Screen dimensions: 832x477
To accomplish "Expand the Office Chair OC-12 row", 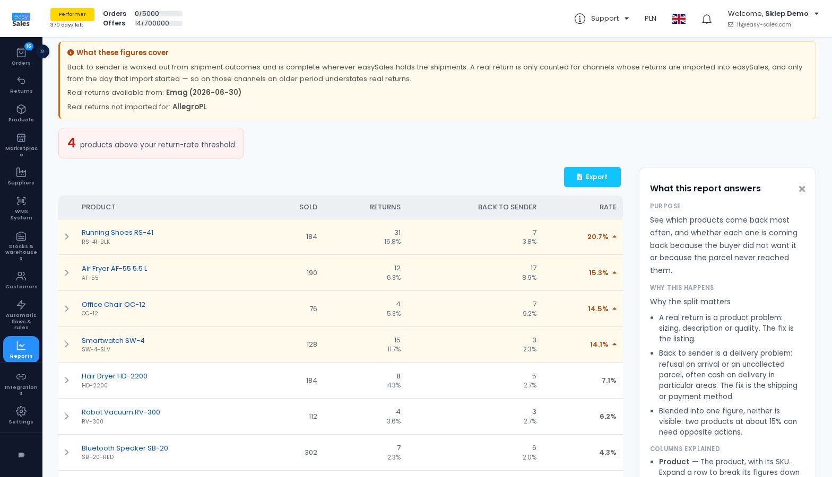I will tap(67, 309).
